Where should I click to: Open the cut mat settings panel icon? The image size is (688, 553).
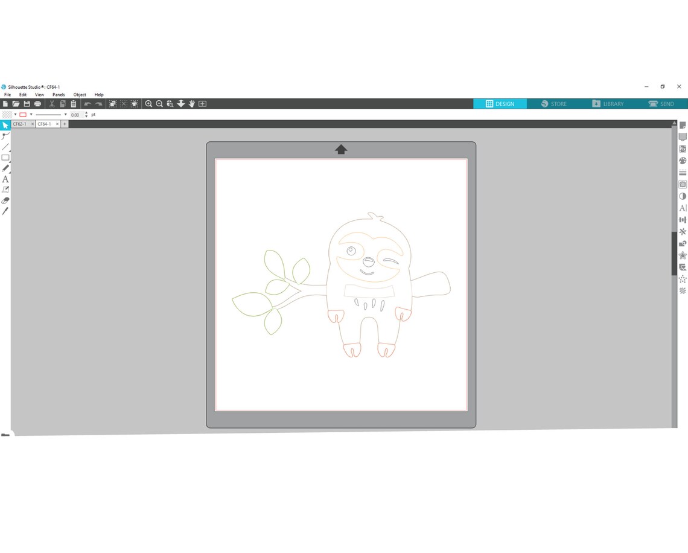[x=683, y=137]
